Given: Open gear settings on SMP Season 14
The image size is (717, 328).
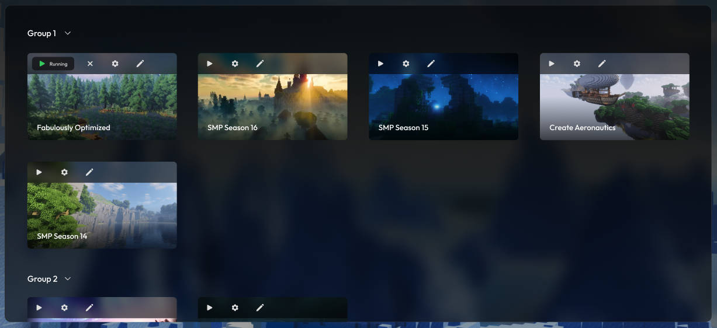Looking at the screenshot, I should point(64,172).
